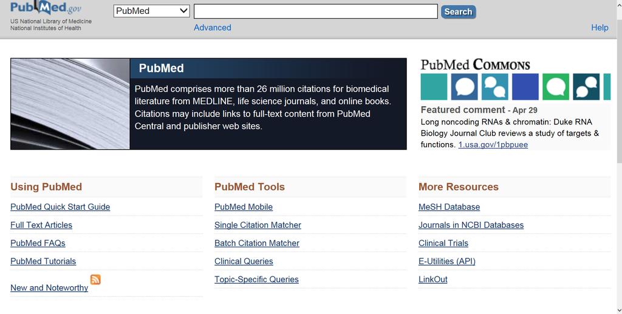Open Journals in NCBI Databases
The width and height of the screenshot is (622, 314).
click(x=471, y=225)
